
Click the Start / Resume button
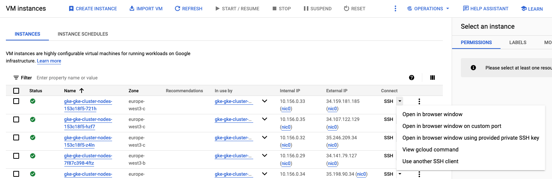click(x=237, y=8)
